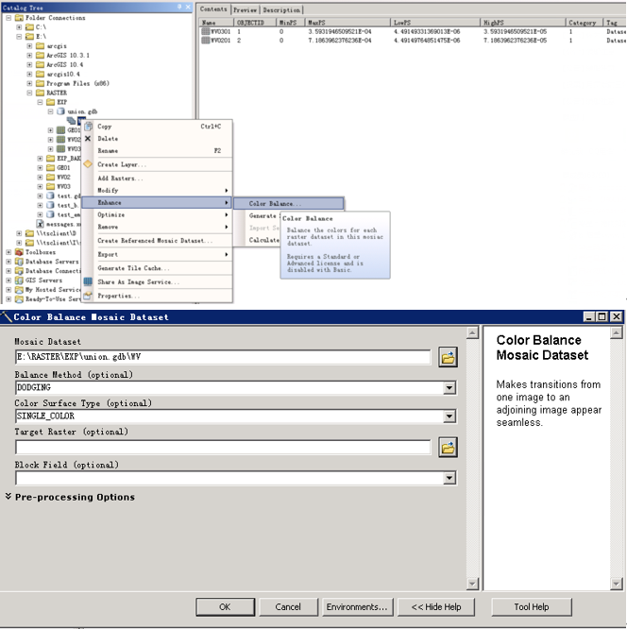Choose Add Rasters... menu entry
627x629 pixels.
(157, 178)
